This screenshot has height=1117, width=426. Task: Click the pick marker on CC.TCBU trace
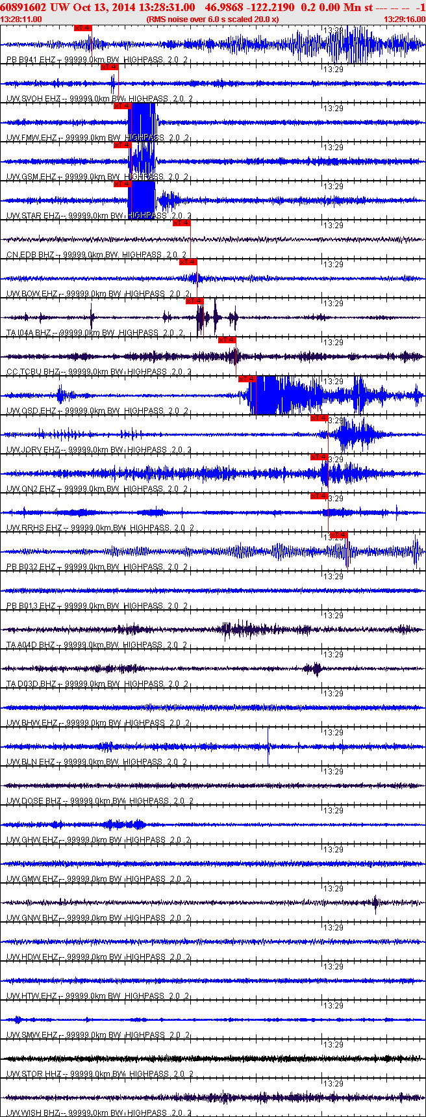point(227,340)
